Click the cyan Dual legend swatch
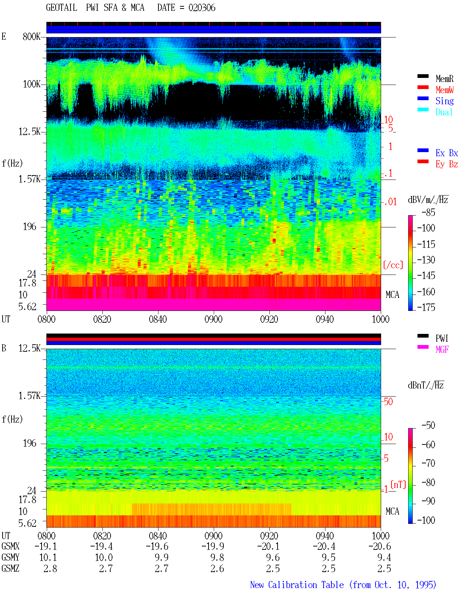This screenshot has width=475, height=591. click(x=423, y=110)
